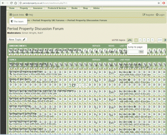Bookmark this page with the star icon
The image size is (167, 135).
click(x=159, y=3)
